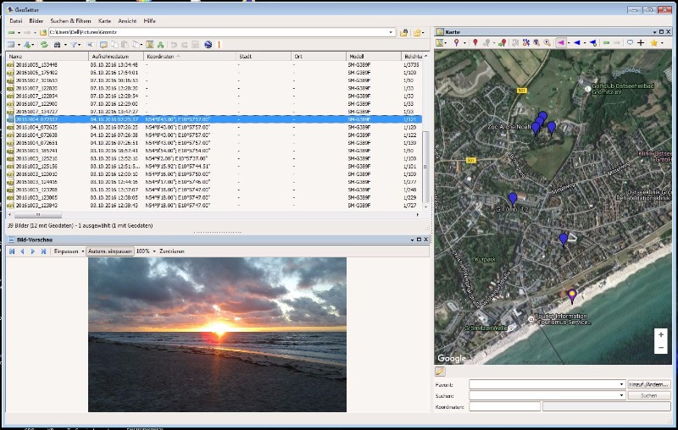Click the crosshair plus icon in map toolbar
This screenshot has width=678, height=430.
[641, 42]
